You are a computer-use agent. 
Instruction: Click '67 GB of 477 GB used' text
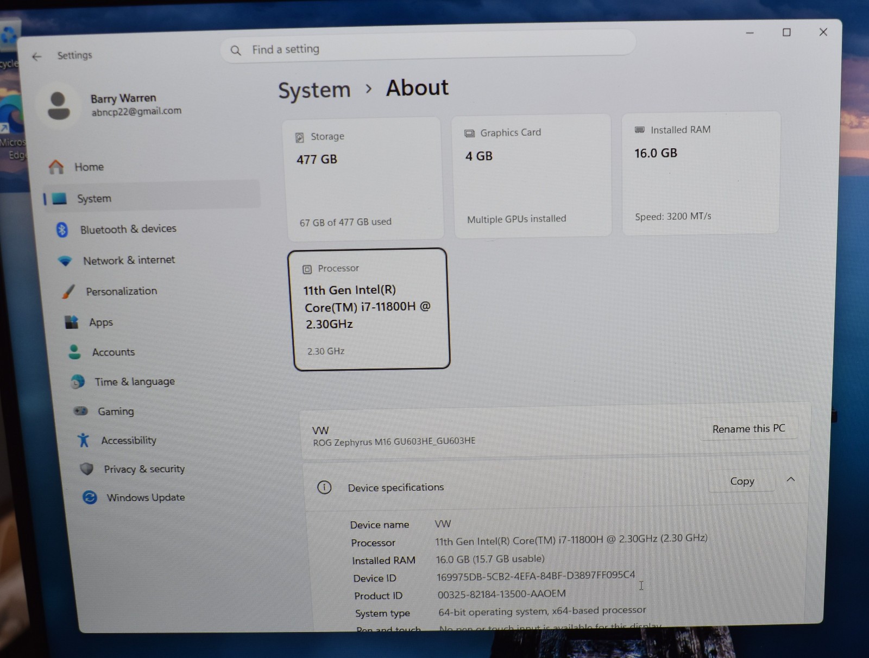(345, 222)
